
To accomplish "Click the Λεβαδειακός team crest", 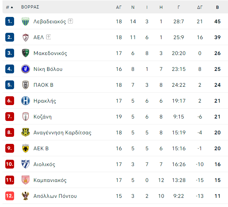I will 25,22.
